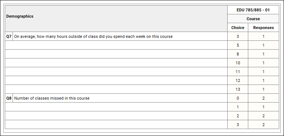Screen dimensions: 284x136
Task: Select the choice value 11 cell
Action: (x=238, y=72)
